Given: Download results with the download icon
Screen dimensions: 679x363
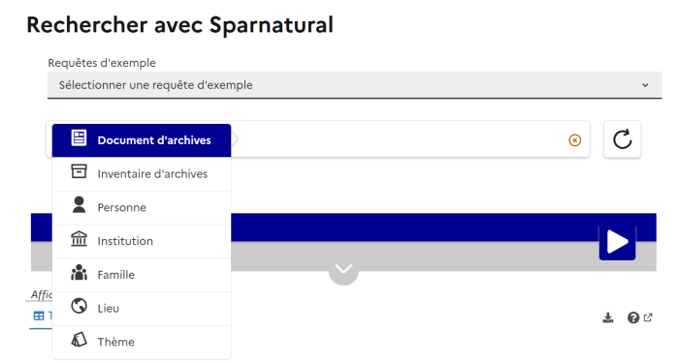Looking at the screenshot, I should coord(608,318).
